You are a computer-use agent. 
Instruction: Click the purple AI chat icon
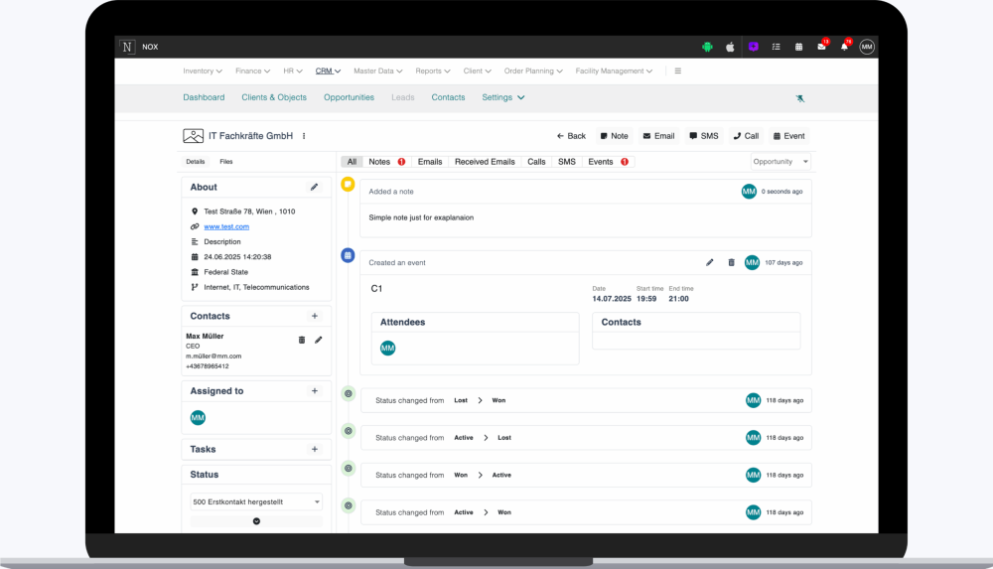(x=754, y=47)
